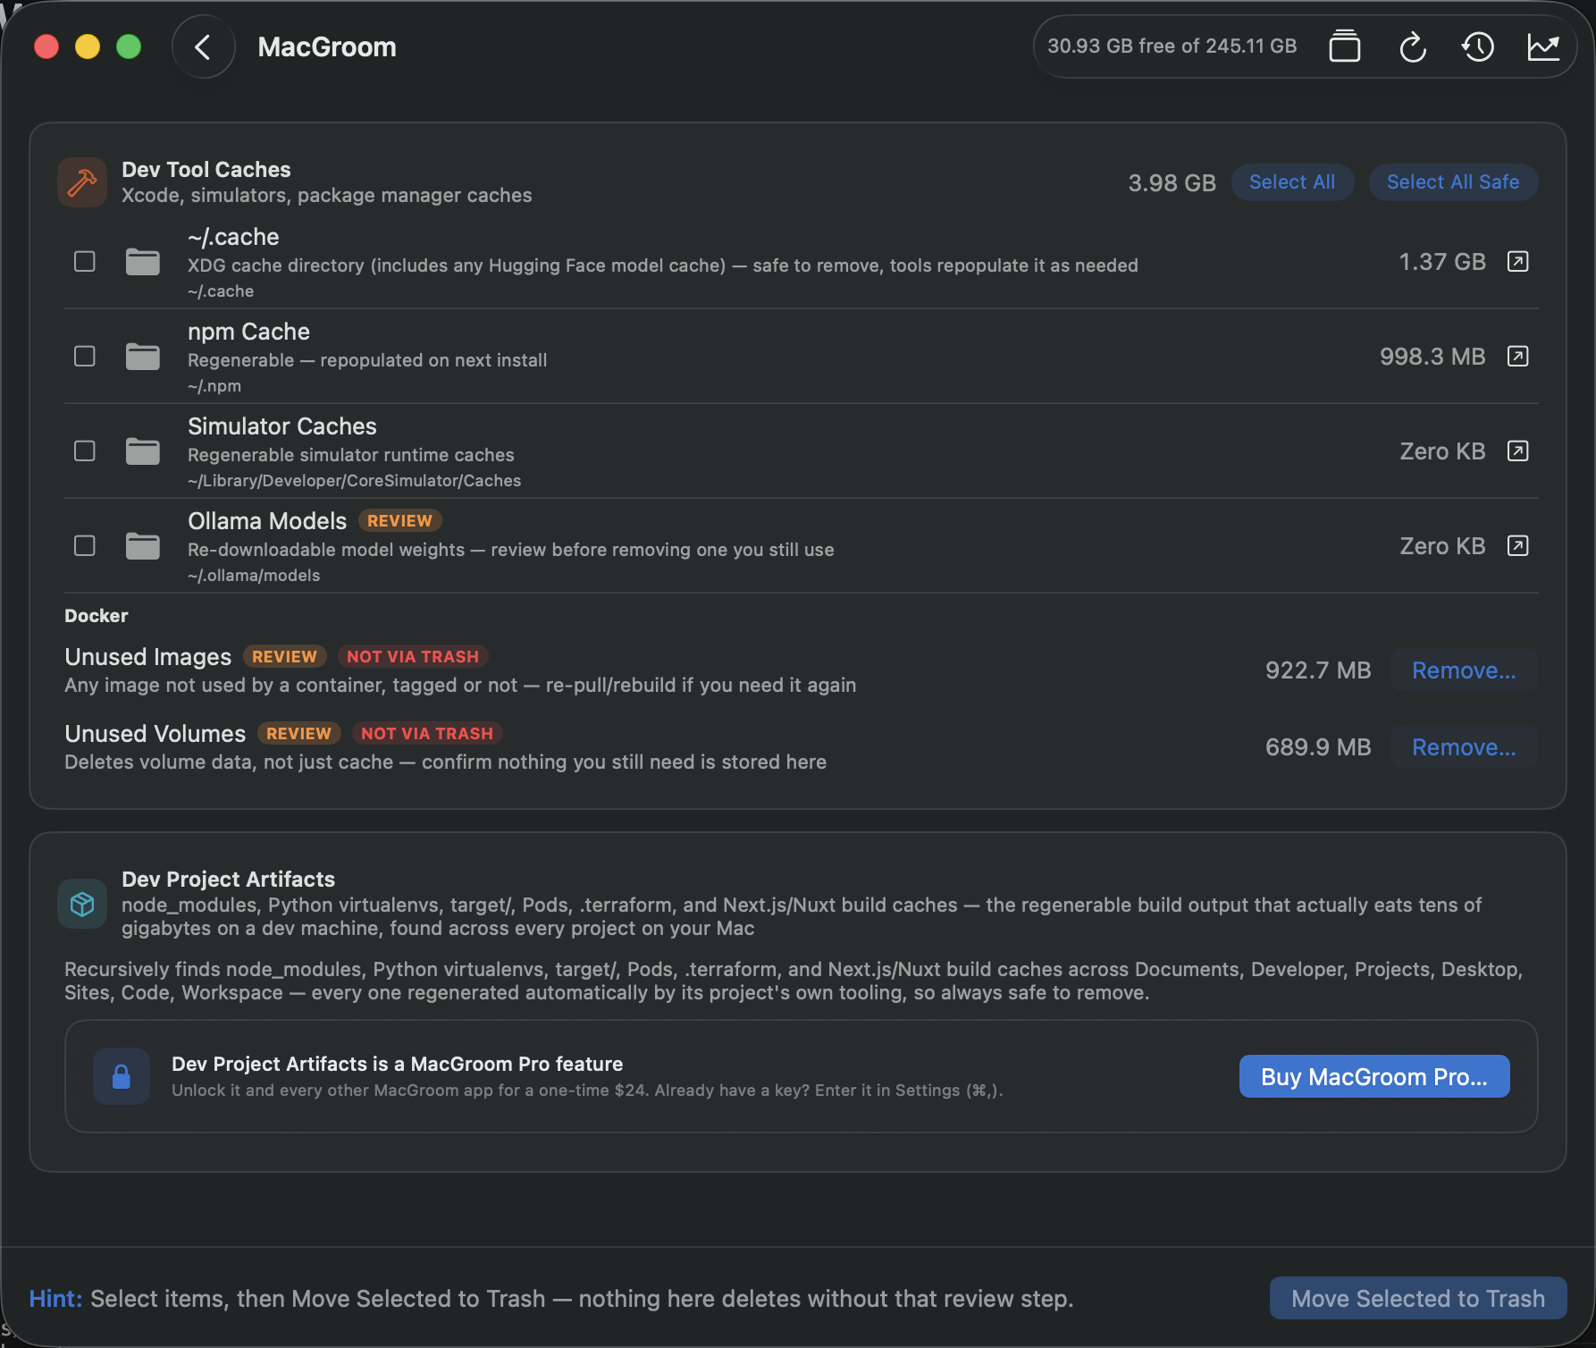Viewport: 1596px width, 1348px height.
Task: Click the Docker section heading
Action: pyautogui.click(x=97, y=616)
